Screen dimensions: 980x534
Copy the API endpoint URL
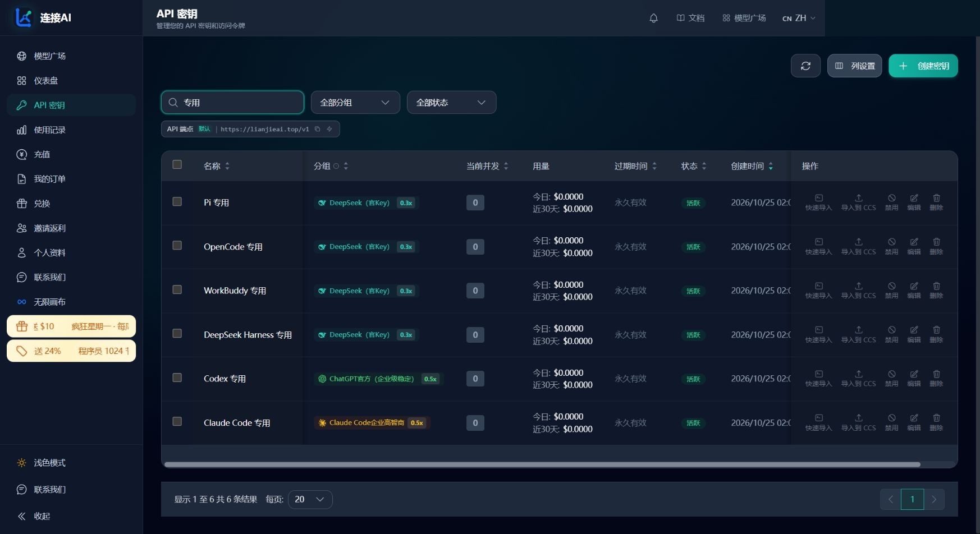click(x=318, y=129)
